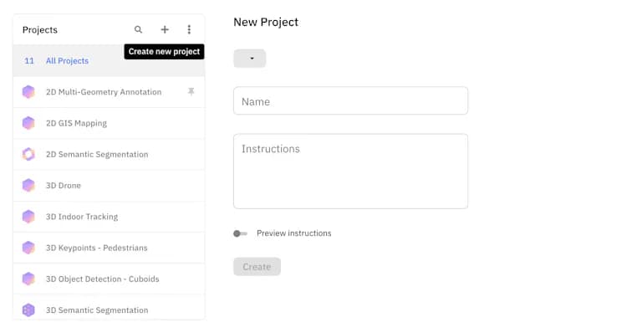This screenshot has width=627, height=333.
Task: Toggle the Preview instructions switch
Action: click(x=240, y=233)
